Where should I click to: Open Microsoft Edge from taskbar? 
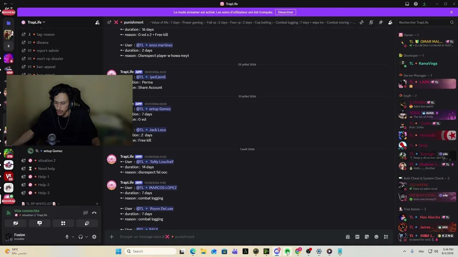[x=193, y=251]
